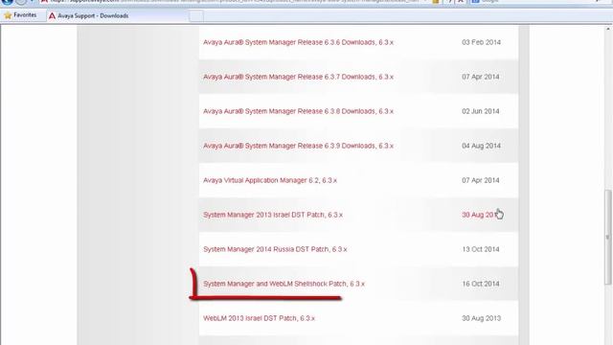Click the vertical scrollbar thumb
The height and width of the screenshot is (345, 613).
607,237
